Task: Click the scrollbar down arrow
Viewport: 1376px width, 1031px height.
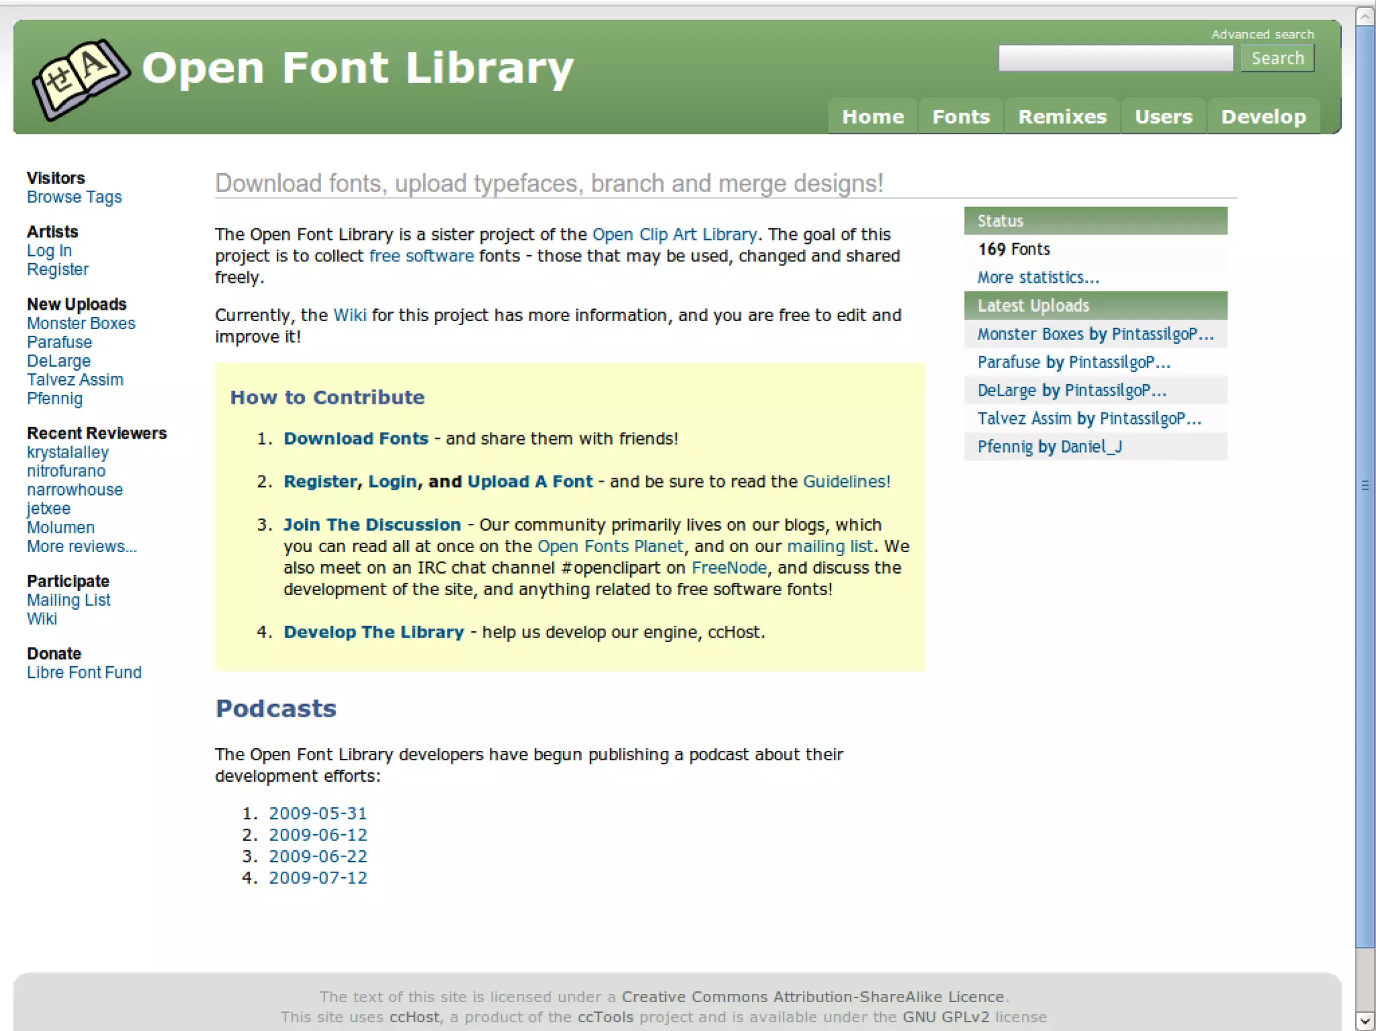Action: tap(1365, 1020)
